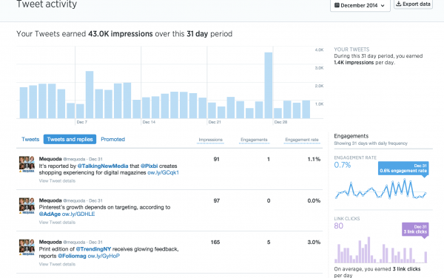Click the '43.0K impressions' summary text
This screenshot has height=278, width=444.
(x=121, y=34)
